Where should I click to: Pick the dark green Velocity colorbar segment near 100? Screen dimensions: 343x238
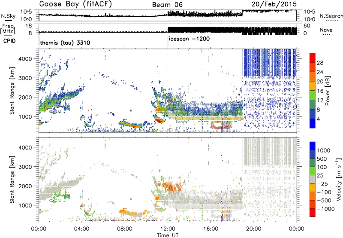(313, 163)
